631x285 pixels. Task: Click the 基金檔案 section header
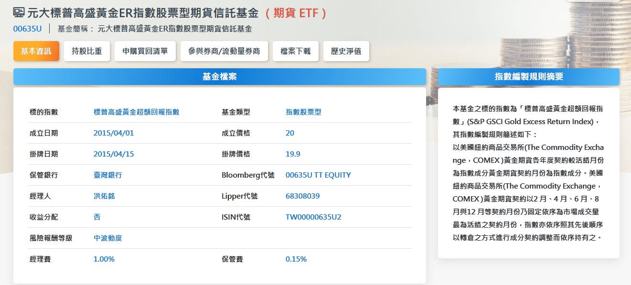[220, 76]
